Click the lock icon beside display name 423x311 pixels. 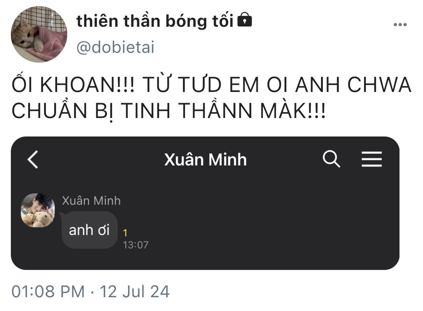[x=245, y=20]
